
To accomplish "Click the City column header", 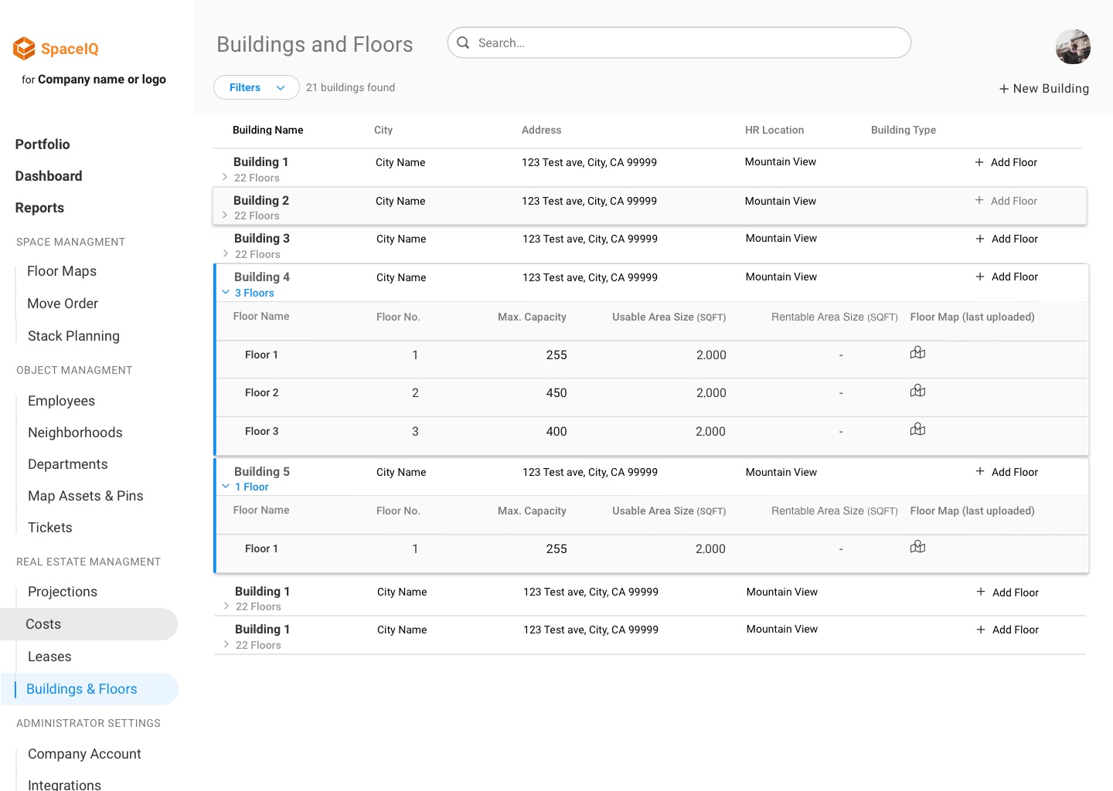I will coord(383,130).
